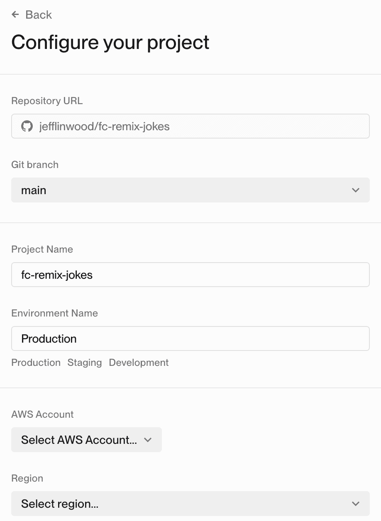This screenshot has width=381, height=521.
Task: Click the Repository URL field
Action: click(190, 126)
